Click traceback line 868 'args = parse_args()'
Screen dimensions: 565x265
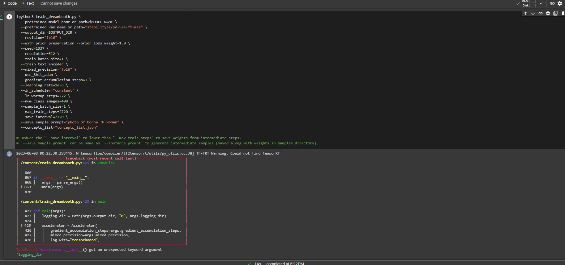[62, 182]
